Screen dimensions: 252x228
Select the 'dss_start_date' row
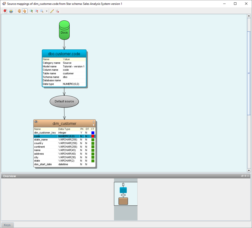pyautogui.click(x=64, y=164)
